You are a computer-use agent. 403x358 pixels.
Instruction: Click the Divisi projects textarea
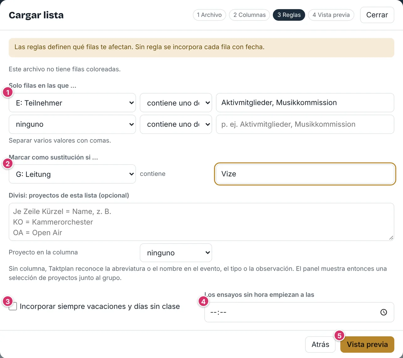(201, 222)
